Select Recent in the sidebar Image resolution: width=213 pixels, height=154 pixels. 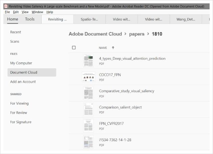click(x=16, y=32)
